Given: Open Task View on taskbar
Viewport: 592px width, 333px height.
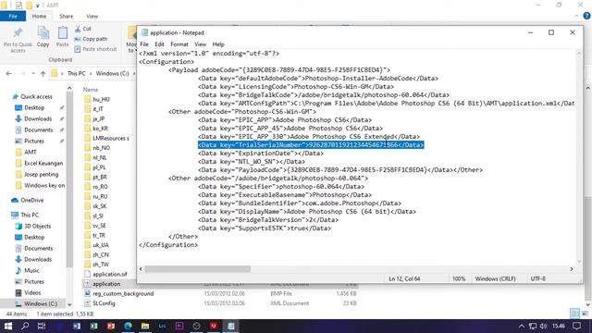Looking at the screenshot, I should tap(42, 326).
